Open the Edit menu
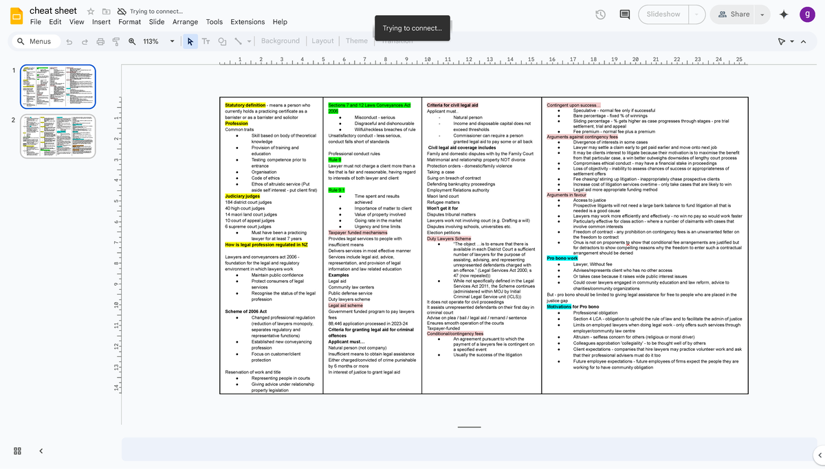 tap(56, 22)
